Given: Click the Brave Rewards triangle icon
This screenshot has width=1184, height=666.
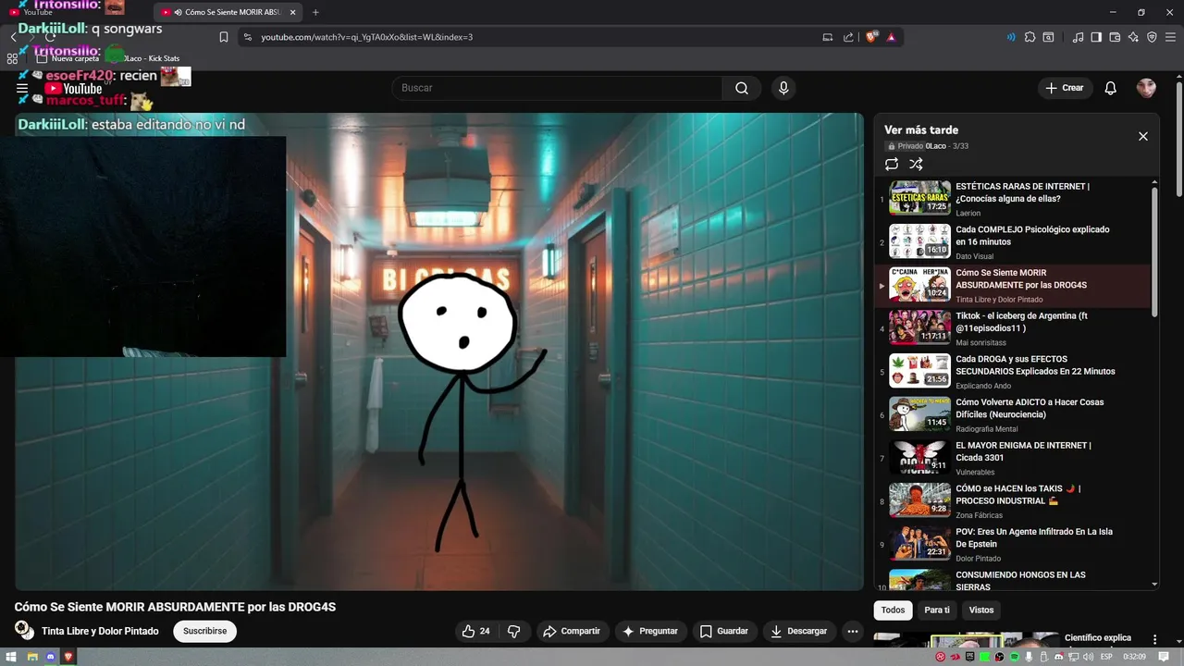Looking at the screenshot, I should [891, 37].
